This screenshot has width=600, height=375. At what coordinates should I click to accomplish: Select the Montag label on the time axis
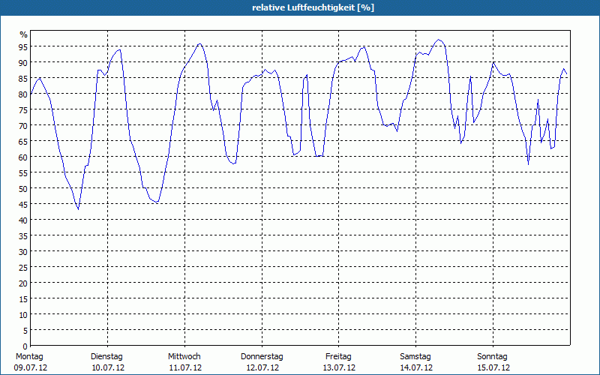point(30,356)
